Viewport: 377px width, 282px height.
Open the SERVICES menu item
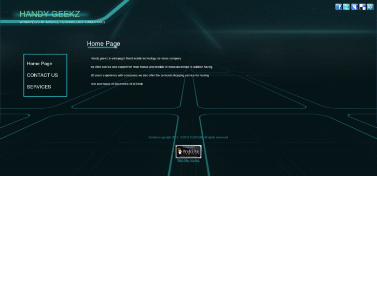point(39,86)
